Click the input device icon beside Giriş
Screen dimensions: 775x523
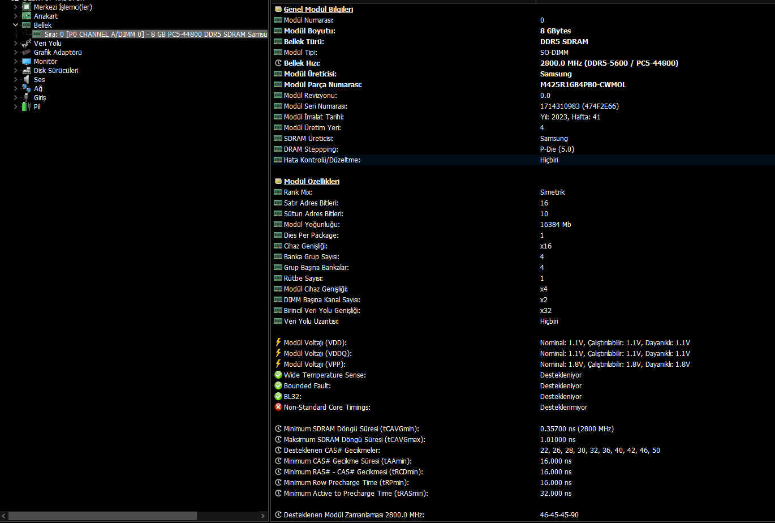tap(26, 98)
